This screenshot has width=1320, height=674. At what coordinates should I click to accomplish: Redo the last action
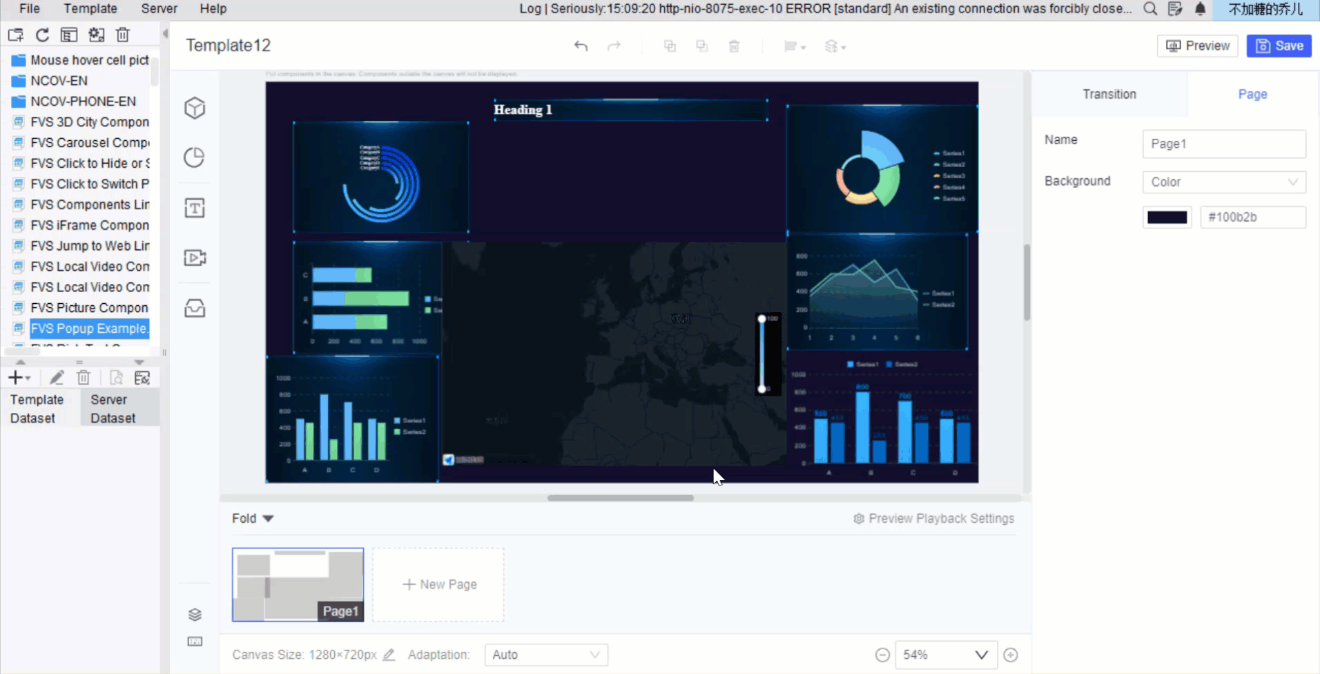pos(614,46)
